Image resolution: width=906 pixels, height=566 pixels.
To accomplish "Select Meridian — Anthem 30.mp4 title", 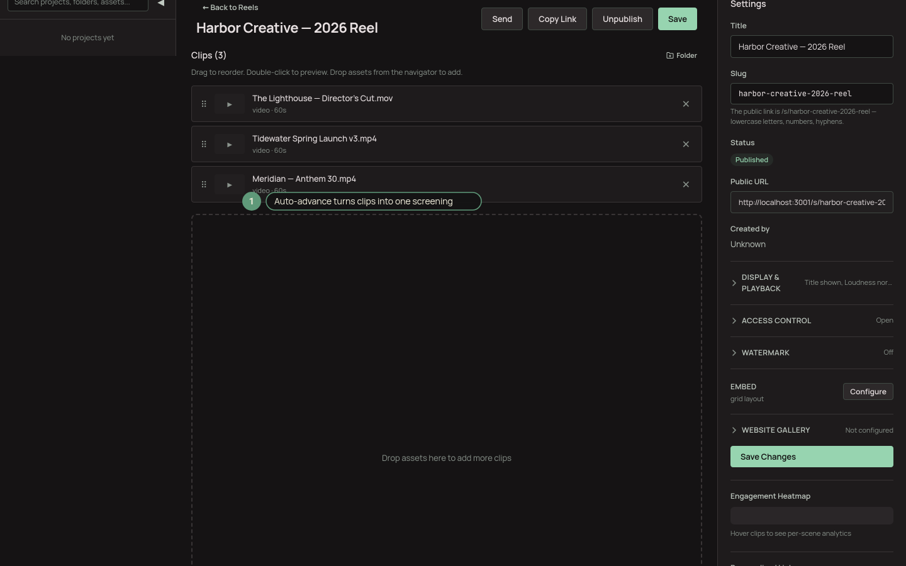I will (x=304, y=179).
